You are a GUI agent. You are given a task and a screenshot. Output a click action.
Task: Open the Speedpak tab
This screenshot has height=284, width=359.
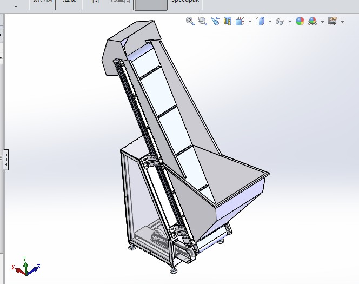[x=185, y=2]
